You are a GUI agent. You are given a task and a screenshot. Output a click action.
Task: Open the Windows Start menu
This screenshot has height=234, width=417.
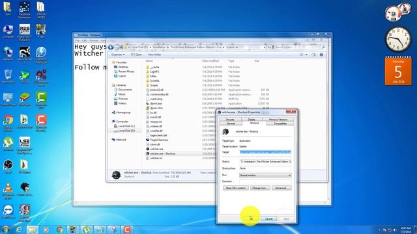point(5,229)
